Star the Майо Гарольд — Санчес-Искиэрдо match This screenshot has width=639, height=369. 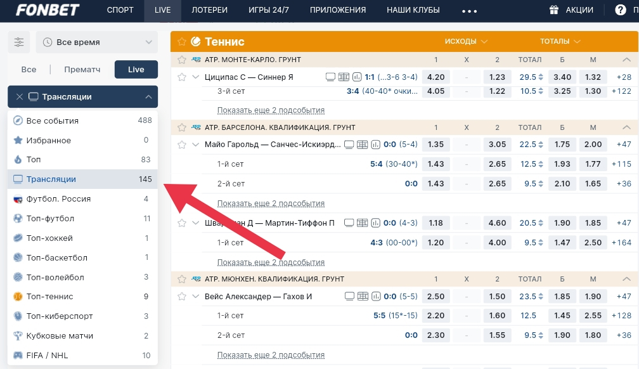[182, 145]
